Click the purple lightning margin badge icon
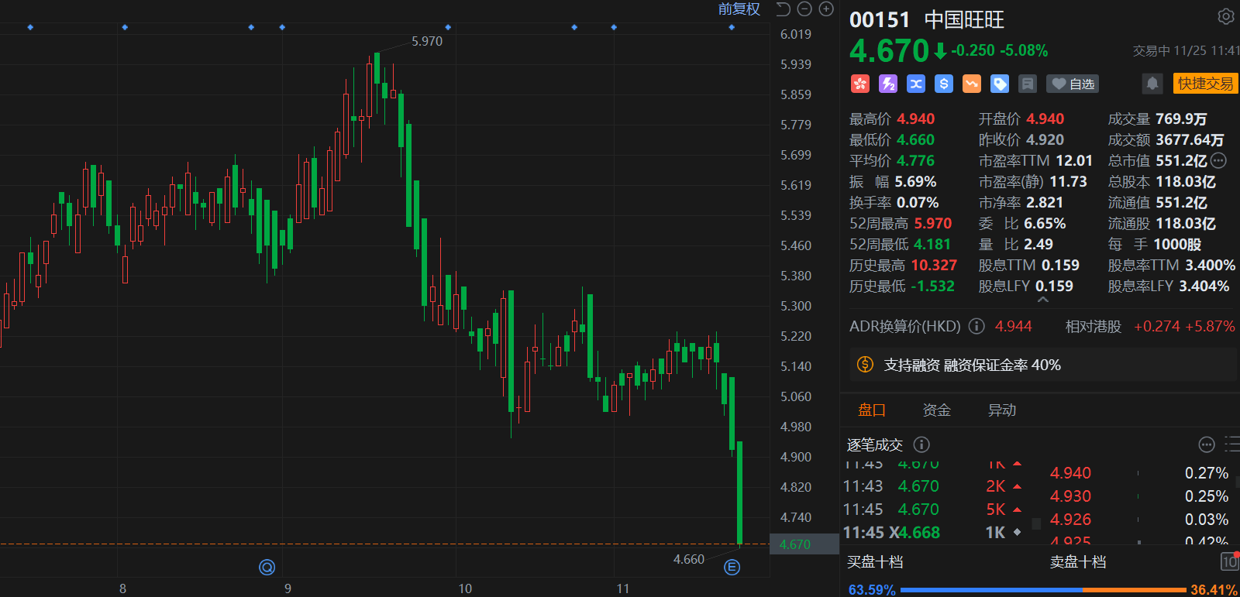 (887, 84)
